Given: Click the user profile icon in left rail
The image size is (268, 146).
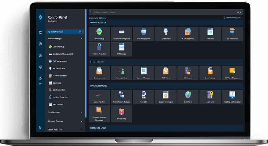Looking at the screenshot, I should [40, 56].
